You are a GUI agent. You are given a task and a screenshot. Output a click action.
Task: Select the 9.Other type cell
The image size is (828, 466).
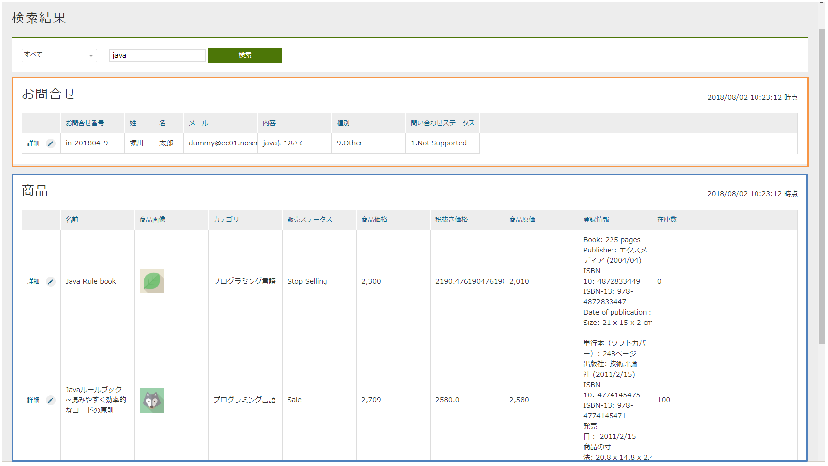point(369,143)
